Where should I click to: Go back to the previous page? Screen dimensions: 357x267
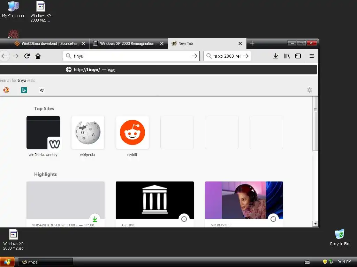click(4, 56)
